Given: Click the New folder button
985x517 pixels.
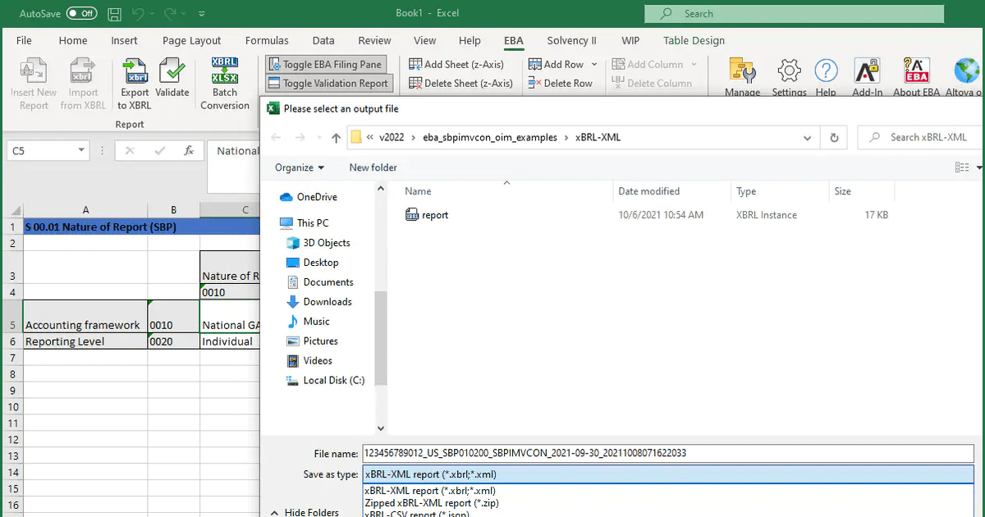Looking at the screenshot, I should (x=372, y=167).
